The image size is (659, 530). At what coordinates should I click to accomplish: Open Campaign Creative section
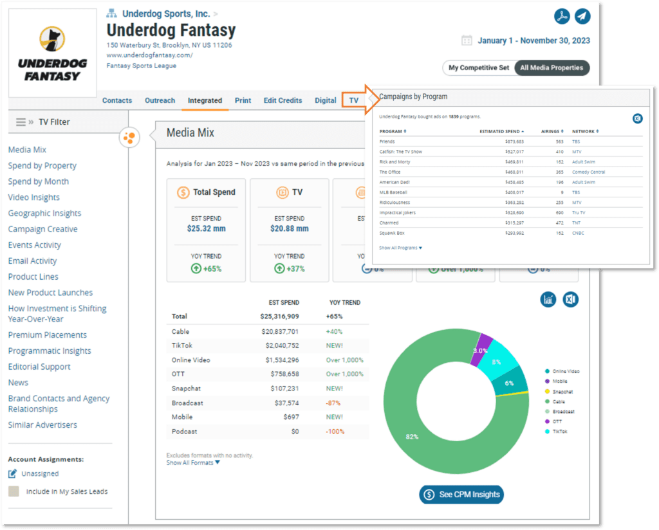(x=43, y=229)
